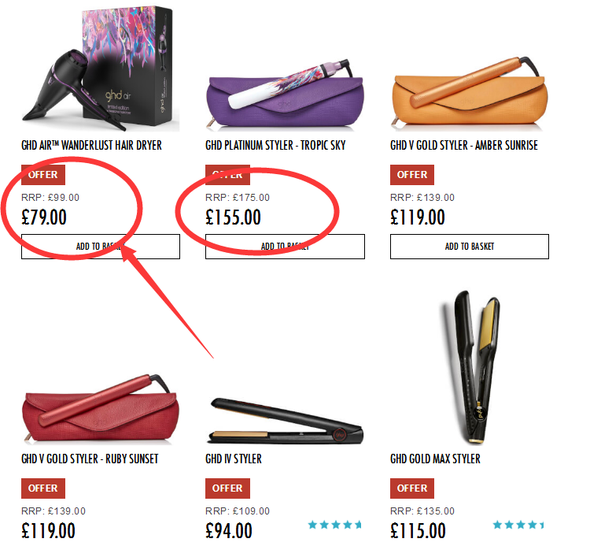This screenshot has height=546, width=590.
Task: Click GHD Gold Max Styler title link
Action: tap(435, 459)
